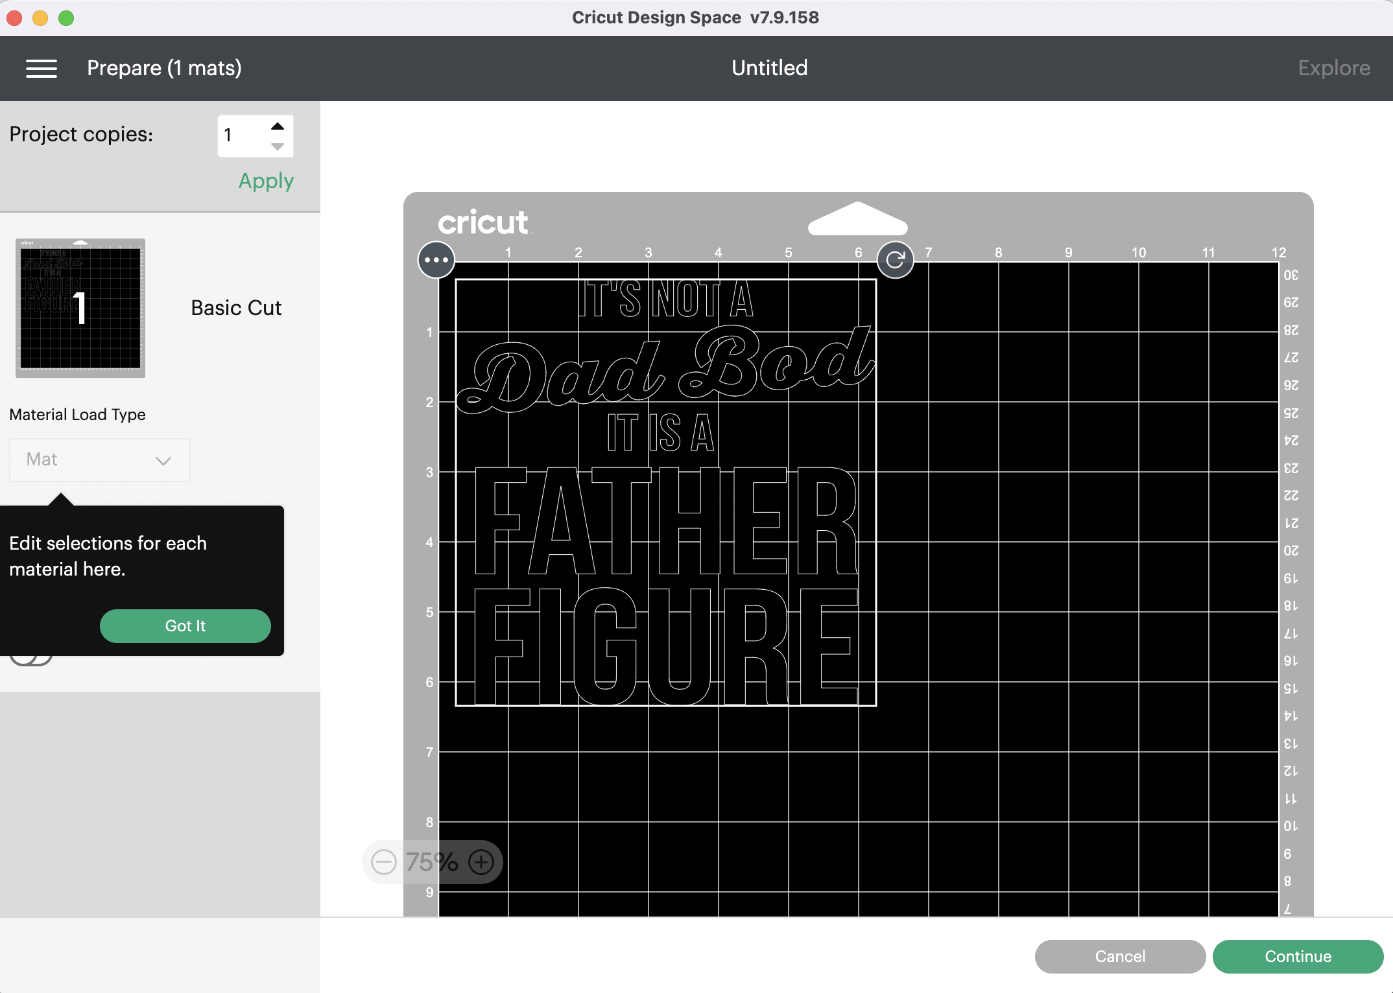
Task: Click the macOS yellow minimize button
Action: (x=40, y=18)
